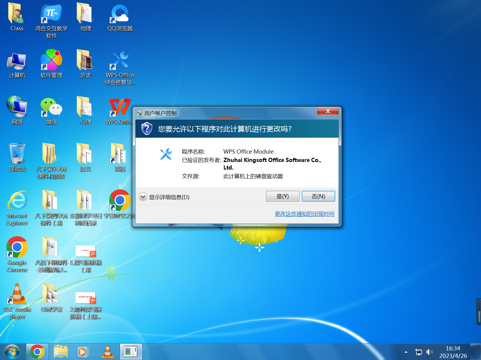Open the 心理 folder

pos(85,110)
